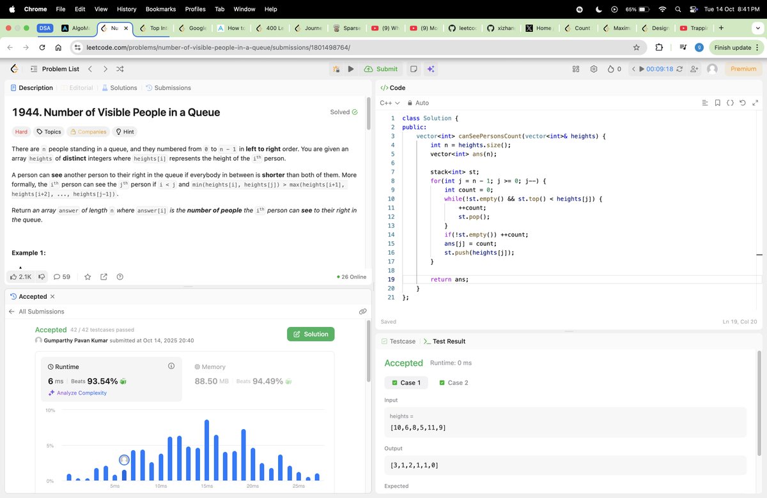
Task: Open Chrome extensions puzzle icon
Action: click(660, 48)
